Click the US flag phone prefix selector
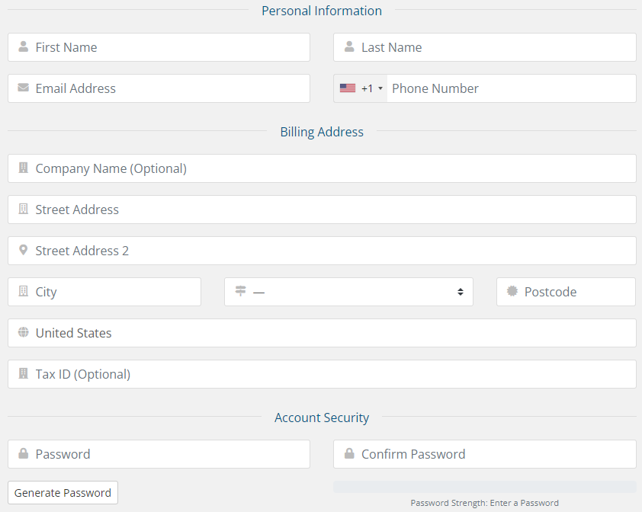The image size is (642, 512). pos(348,88)
